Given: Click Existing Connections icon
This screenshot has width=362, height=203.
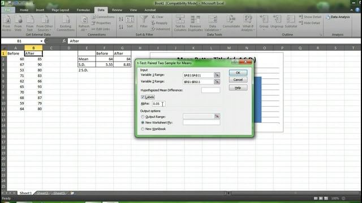Looking at the screenshot, I should click(x=66, y=23).
